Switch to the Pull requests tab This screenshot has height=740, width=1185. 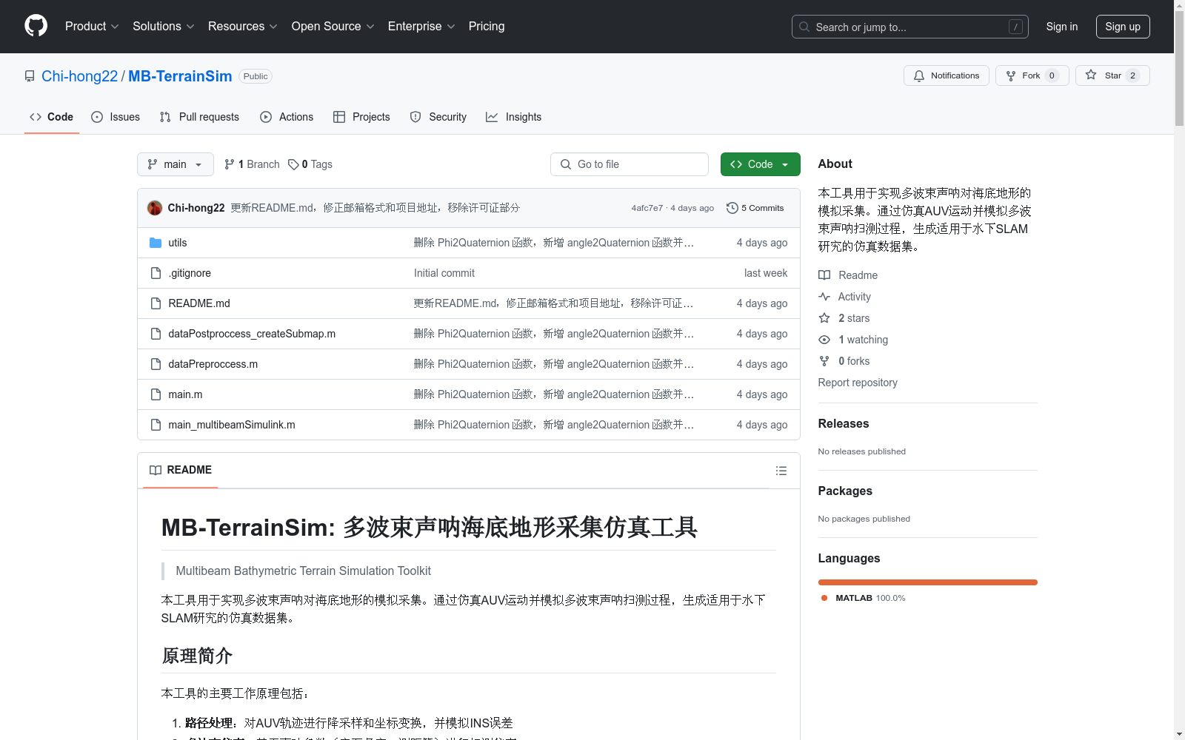tap(199, 117)
